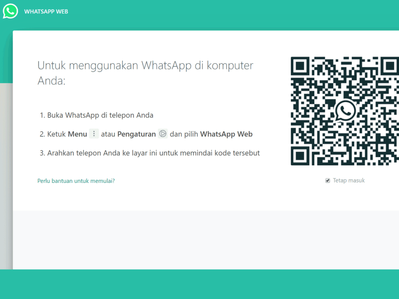
Task: Click the bold 'WhatsApp Web' text in step 2
Action: pos(226,134)
